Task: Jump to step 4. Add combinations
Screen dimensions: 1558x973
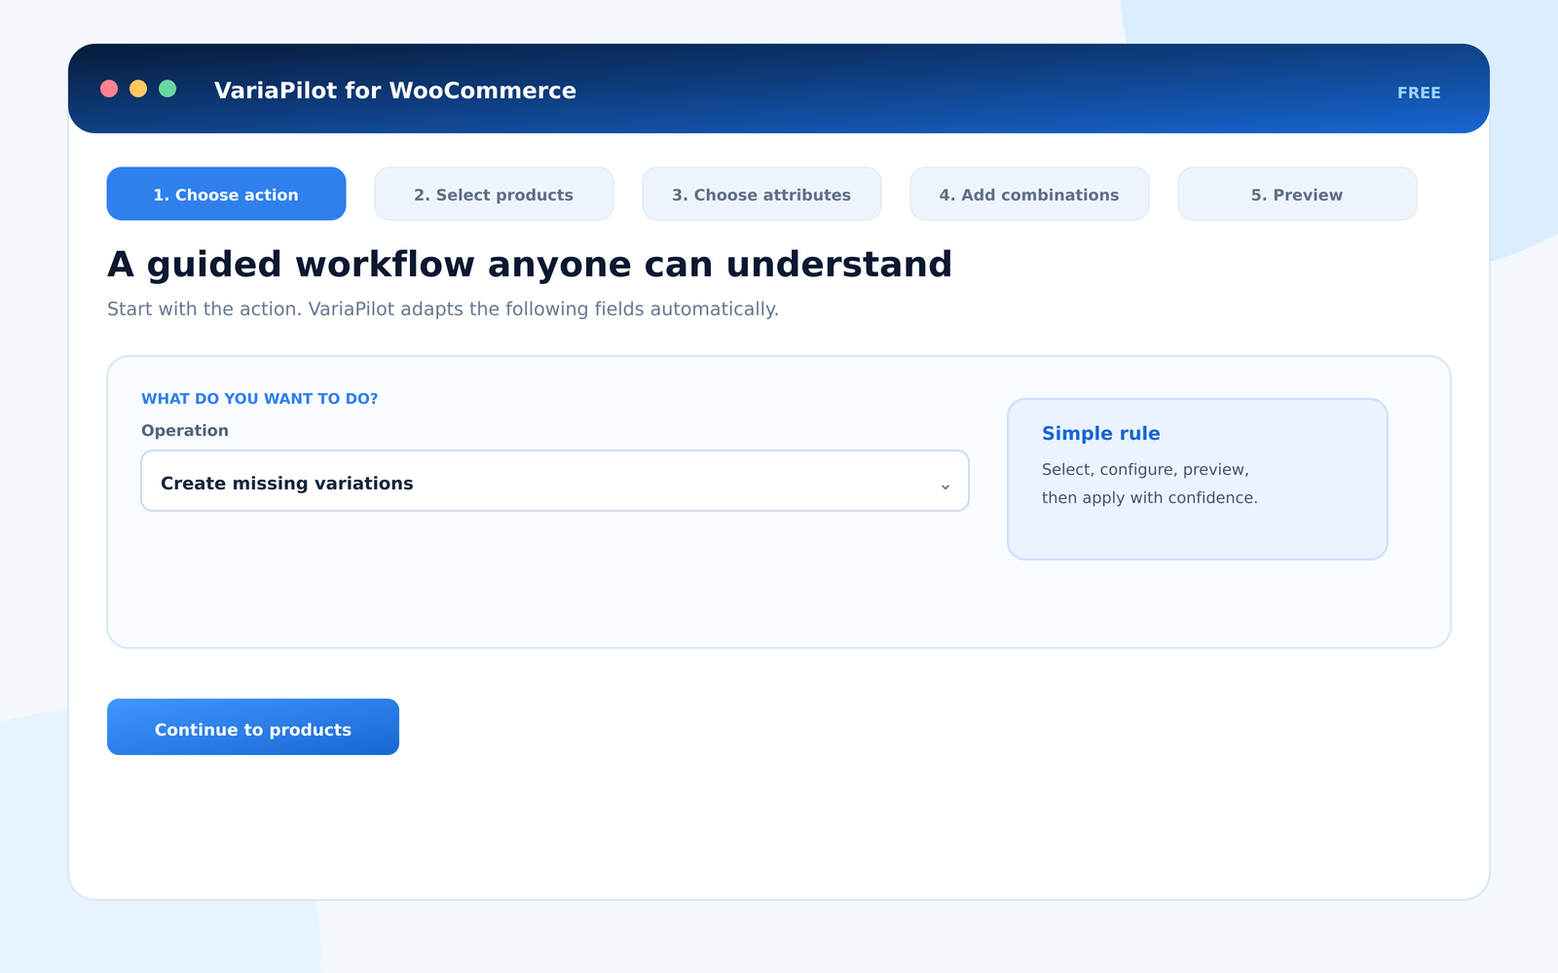Action: pos(1029,194)
